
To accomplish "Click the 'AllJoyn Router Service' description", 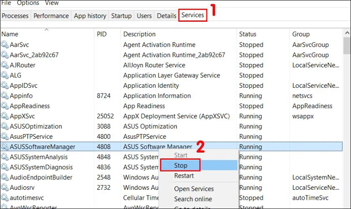I will pos(154,65).
